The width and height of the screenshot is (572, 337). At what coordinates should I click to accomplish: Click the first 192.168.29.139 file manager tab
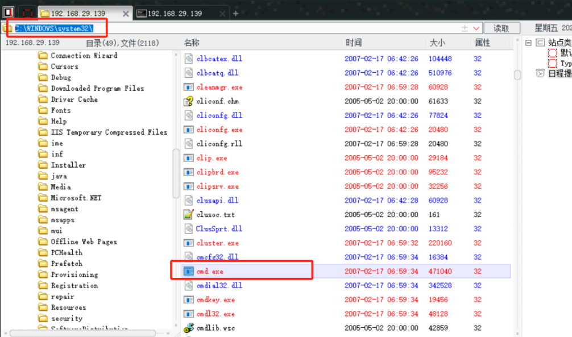[x=84, y=14]
